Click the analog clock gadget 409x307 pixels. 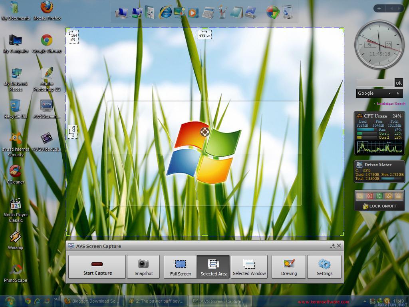coord(379,45)
